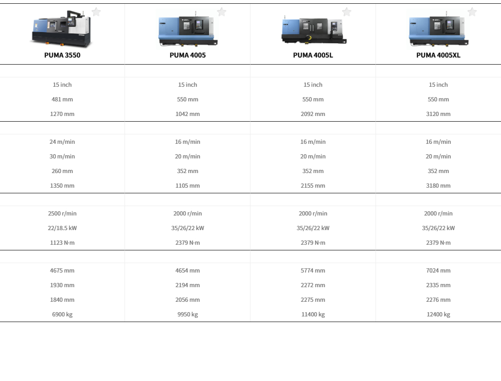View the PUMA 4005 machine photo
This screenshot has height=381, width=501.
pyautogui.click(x=188, y=29)
